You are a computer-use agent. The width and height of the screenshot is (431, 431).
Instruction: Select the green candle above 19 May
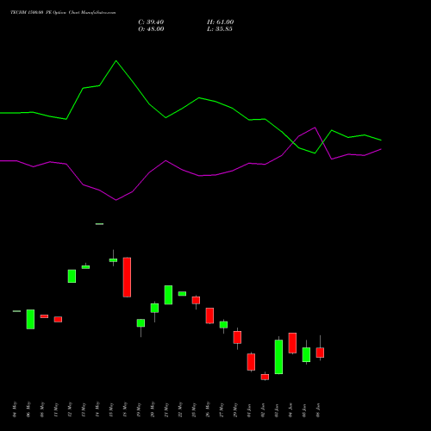coord(141,323)
